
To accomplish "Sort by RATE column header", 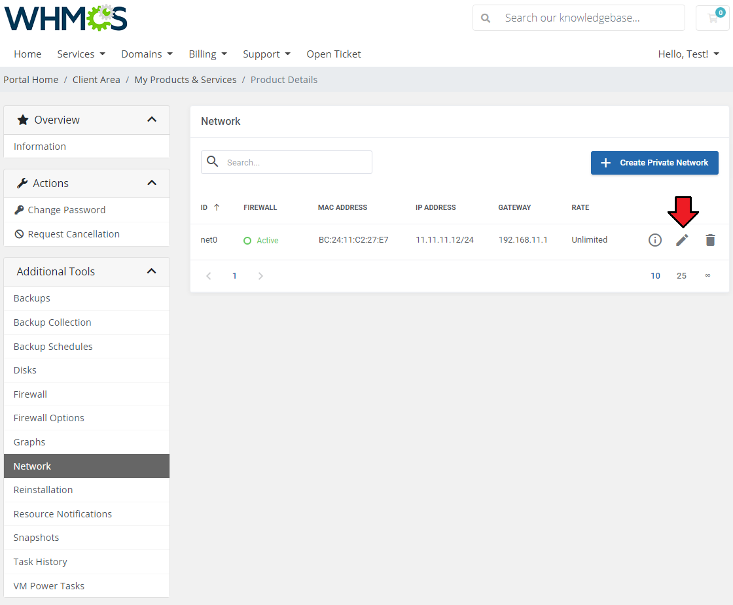I will (x=580, y=207).
